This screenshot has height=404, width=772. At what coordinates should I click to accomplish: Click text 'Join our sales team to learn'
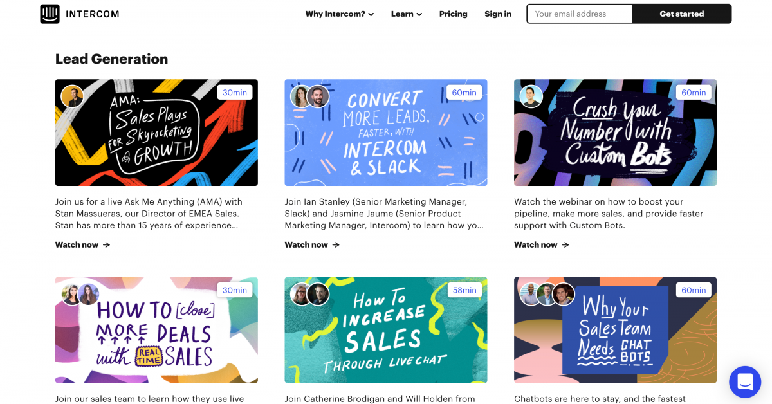click(x=149, y=399)
